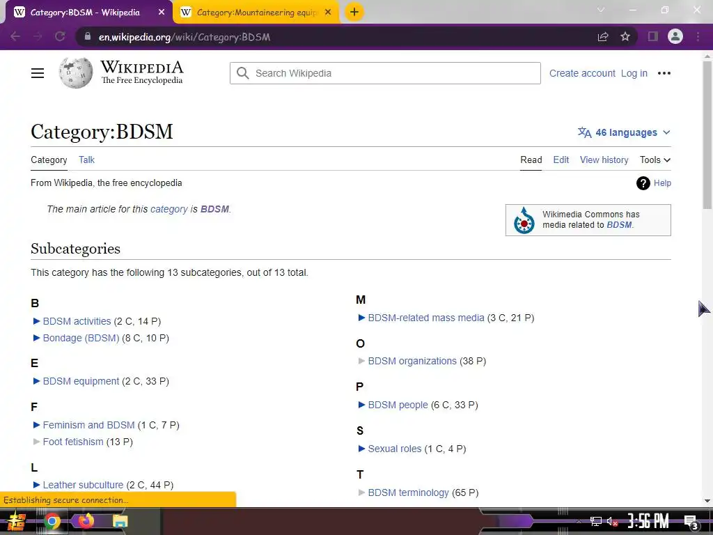Screen dimensions: 713x535
Task: Open File Explorer from the taskbar
Action: 120,521
